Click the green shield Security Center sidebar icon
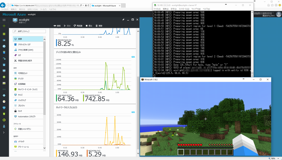This screenshot has width=282, height=160. (x=4, y=114)
